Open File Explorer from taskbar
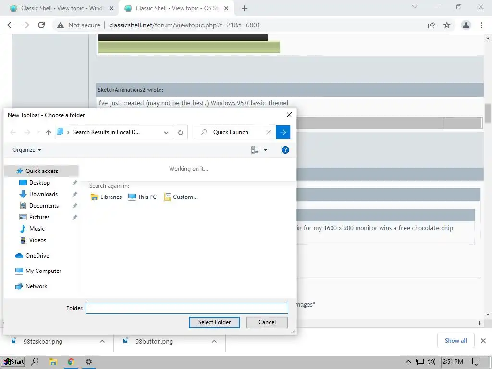 click(x=53, y=362)
